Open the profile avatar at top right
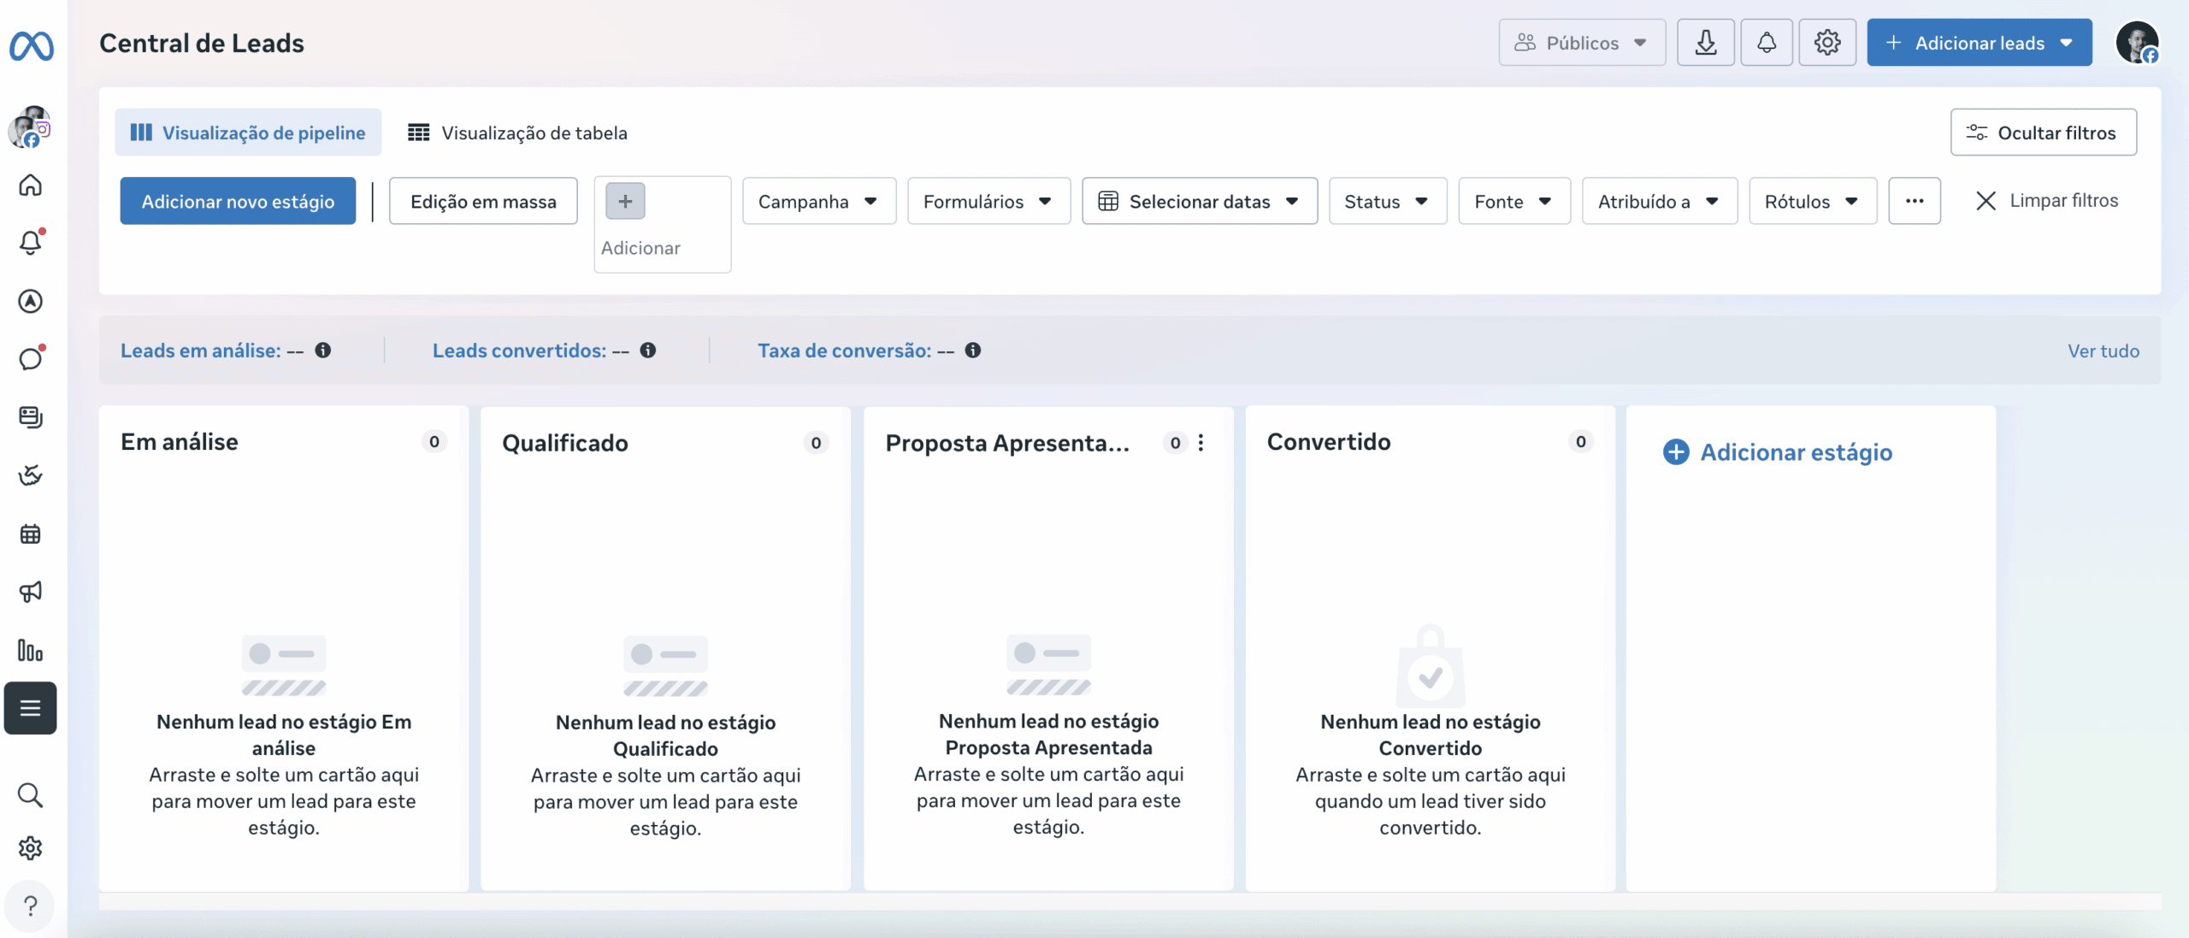 pyautogui.click(x=2138, y=43)
